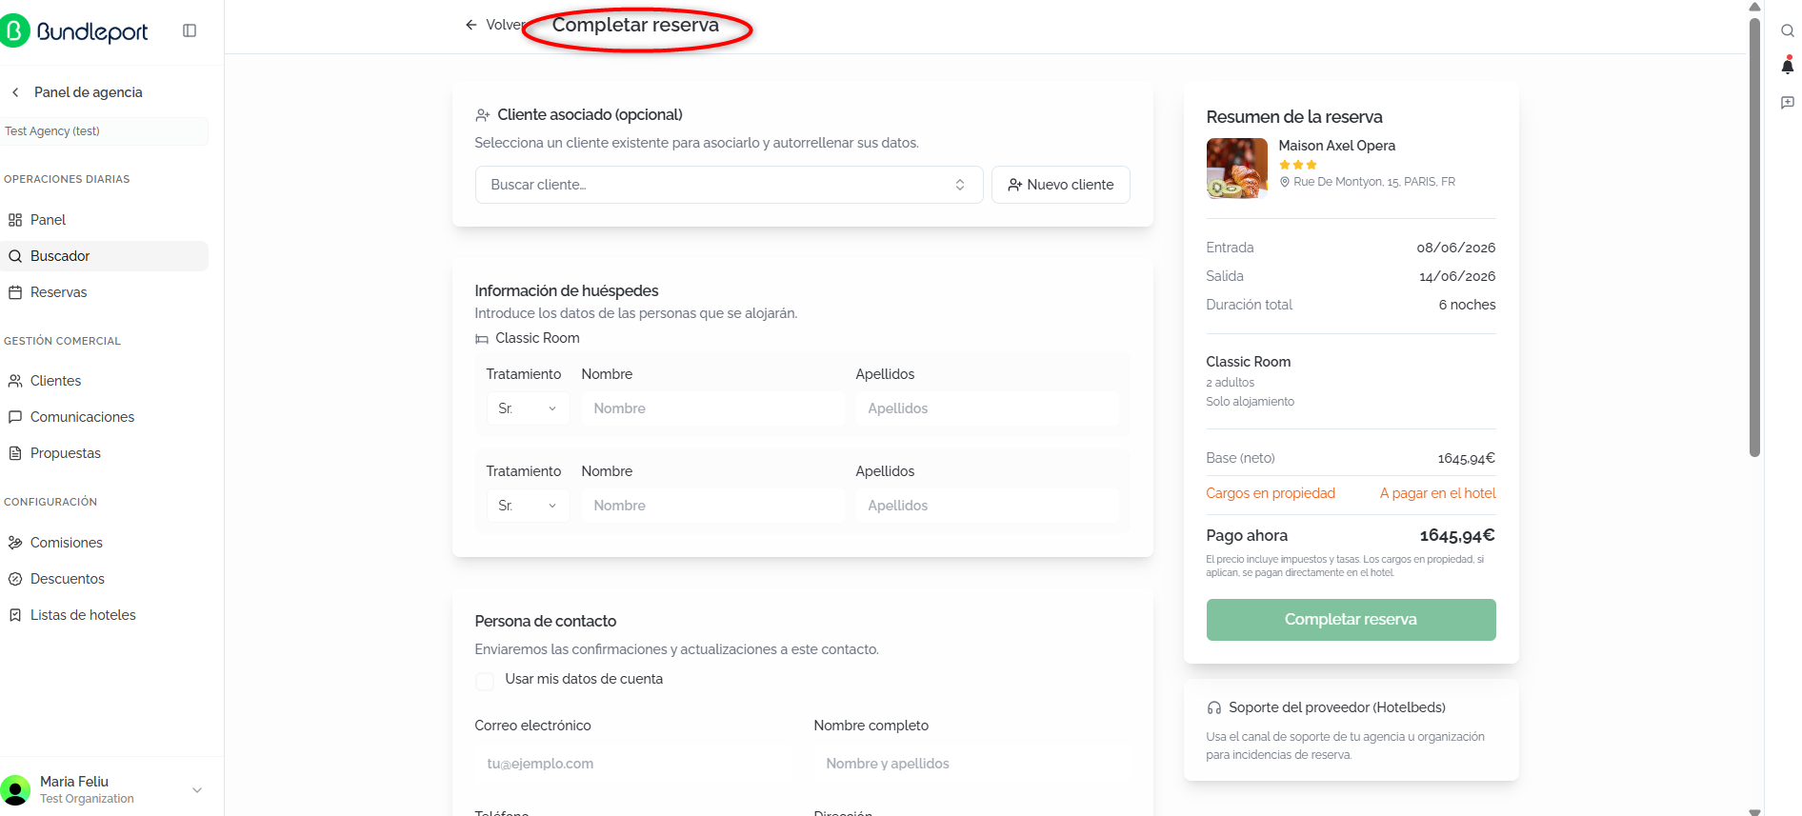Click the Panel grid icon in sidebar

click(x=15, y=220)
